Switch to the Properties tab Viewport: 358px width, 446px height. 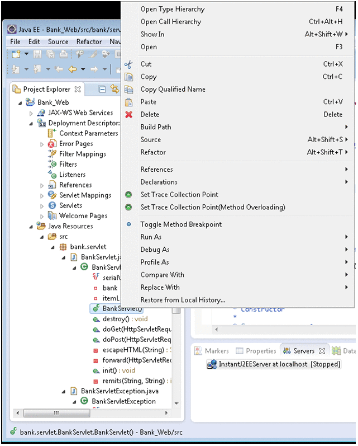(256, 351)
